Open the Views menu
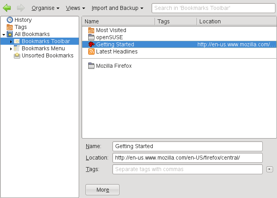This screenshot has height=198, width=277. point(75,8)
